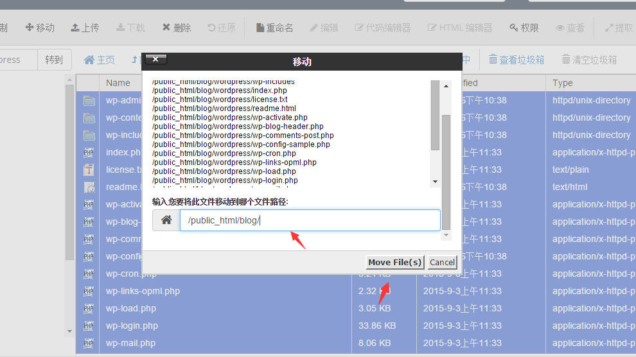Sort files by Type column header
Image resolution: width=636 pixels, height=357 pixels.
point(563,83)
